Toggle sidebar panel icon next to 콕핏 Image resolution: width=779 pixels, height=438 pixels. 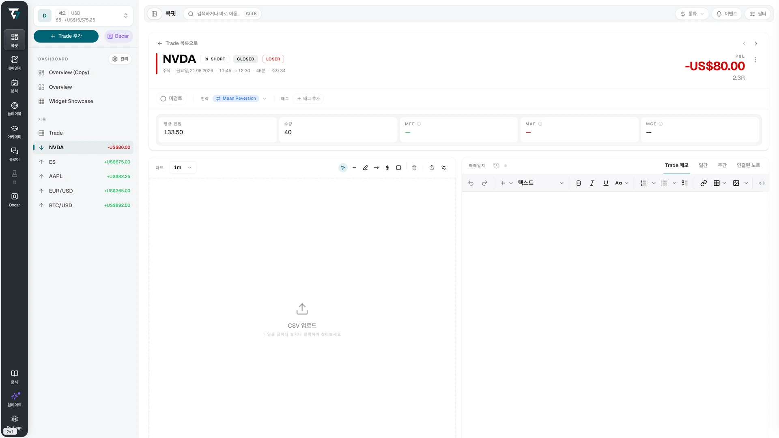154,14
